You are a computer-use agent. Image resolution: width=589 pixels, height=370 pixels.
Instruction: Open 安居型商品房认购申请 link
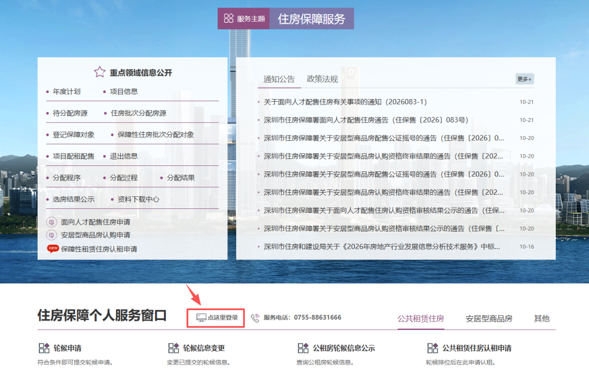[x=95, y=235]
